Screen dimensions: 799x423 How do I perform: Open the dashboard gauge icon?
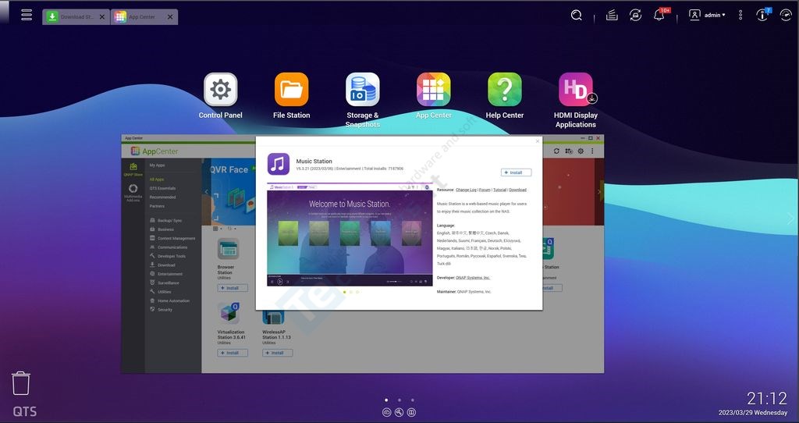[x=787, y=16]
